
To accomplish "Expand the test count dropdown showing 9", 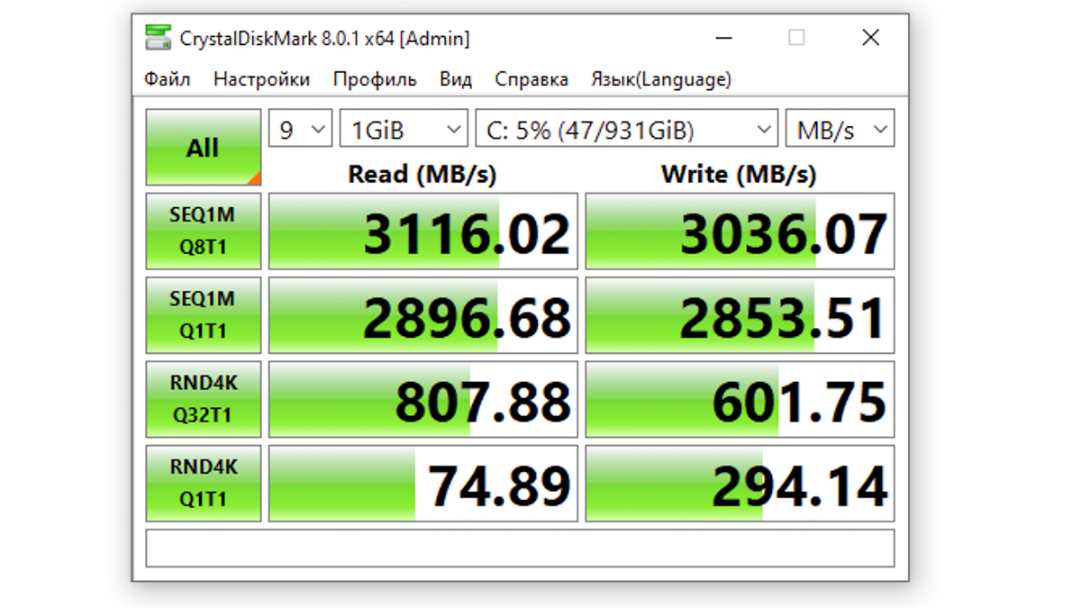I will [x=301, y=130].
